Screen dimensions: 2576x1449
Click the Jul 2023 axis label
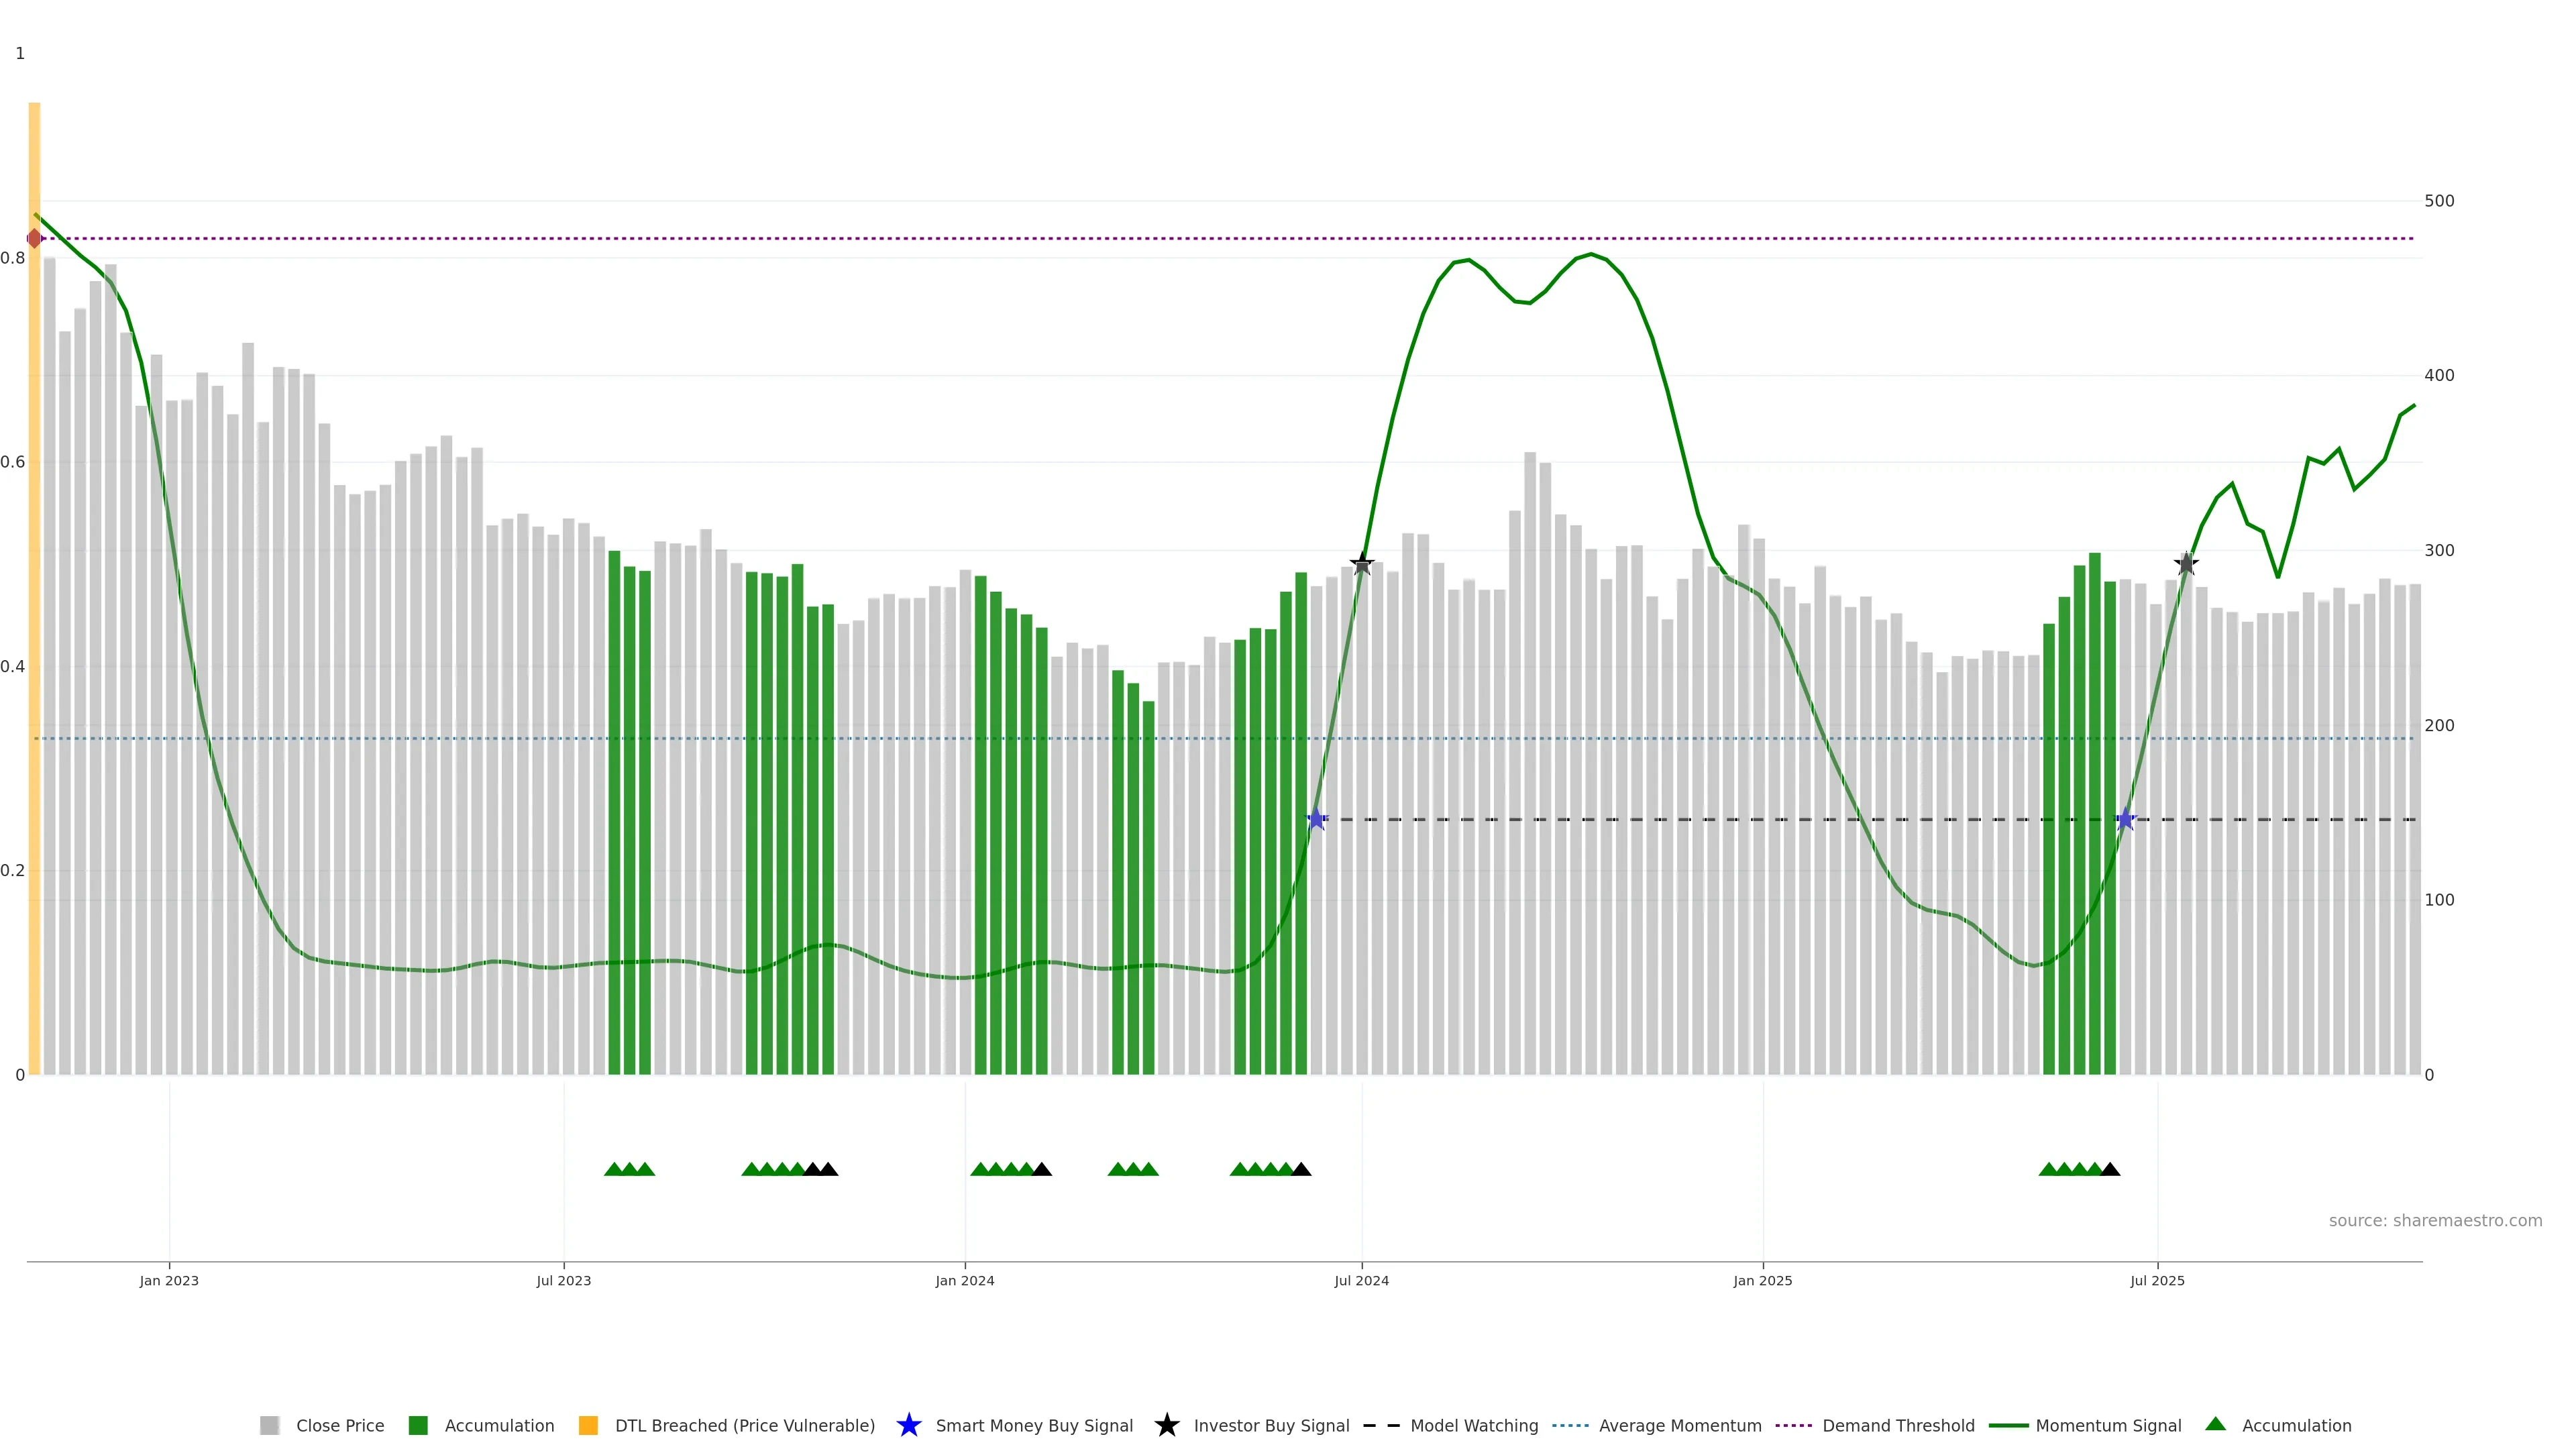563,1280
